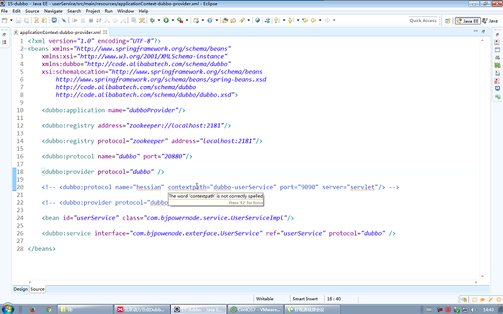Open the Run button dropdown arrow

(x=173, y=20)
